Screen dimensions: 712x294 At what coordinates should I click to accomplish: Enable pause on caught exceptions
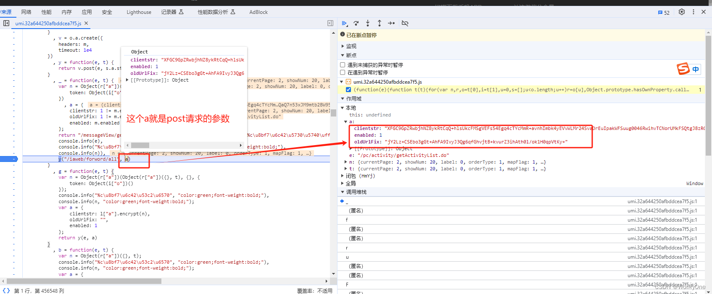pos(343,72)
